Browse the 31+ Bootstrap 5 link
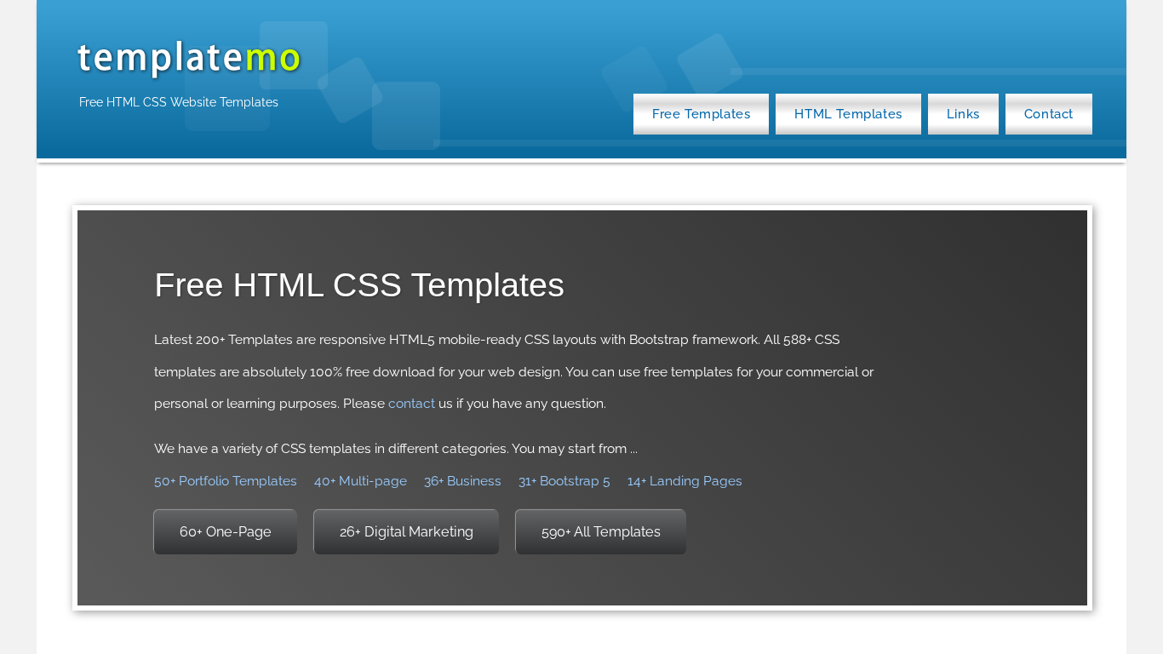The width and height of the screenshot is (1163, 654). (564, 481)
